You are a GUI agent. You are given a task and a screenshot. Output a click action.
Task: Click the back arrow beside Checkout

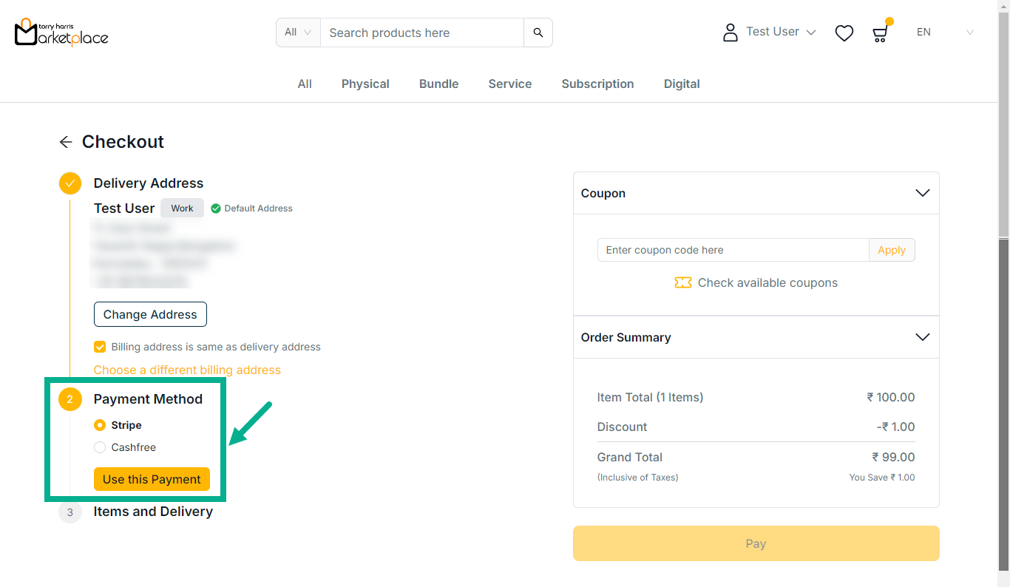[66, 142]
